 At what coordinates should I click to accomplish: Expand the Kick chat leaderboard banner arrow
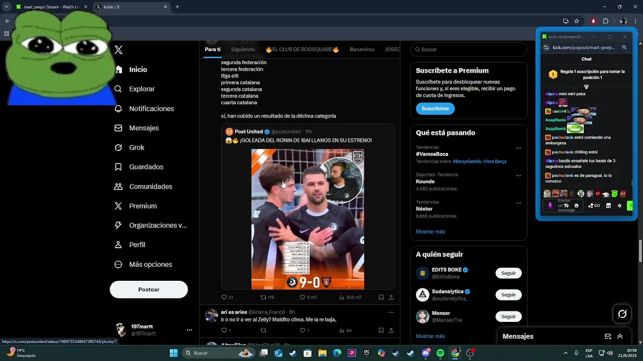pyautogui.click(x=586, y=87)
